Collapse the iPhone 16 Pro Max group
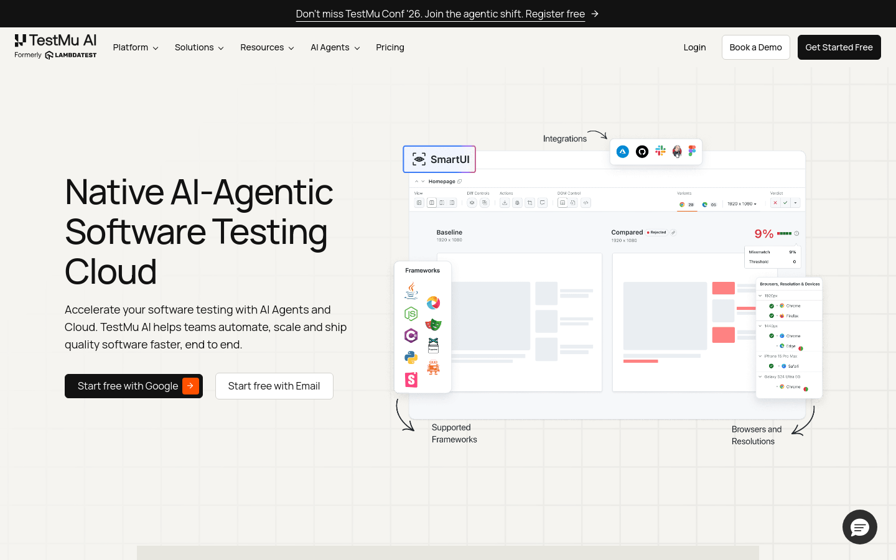 point(760,357)
